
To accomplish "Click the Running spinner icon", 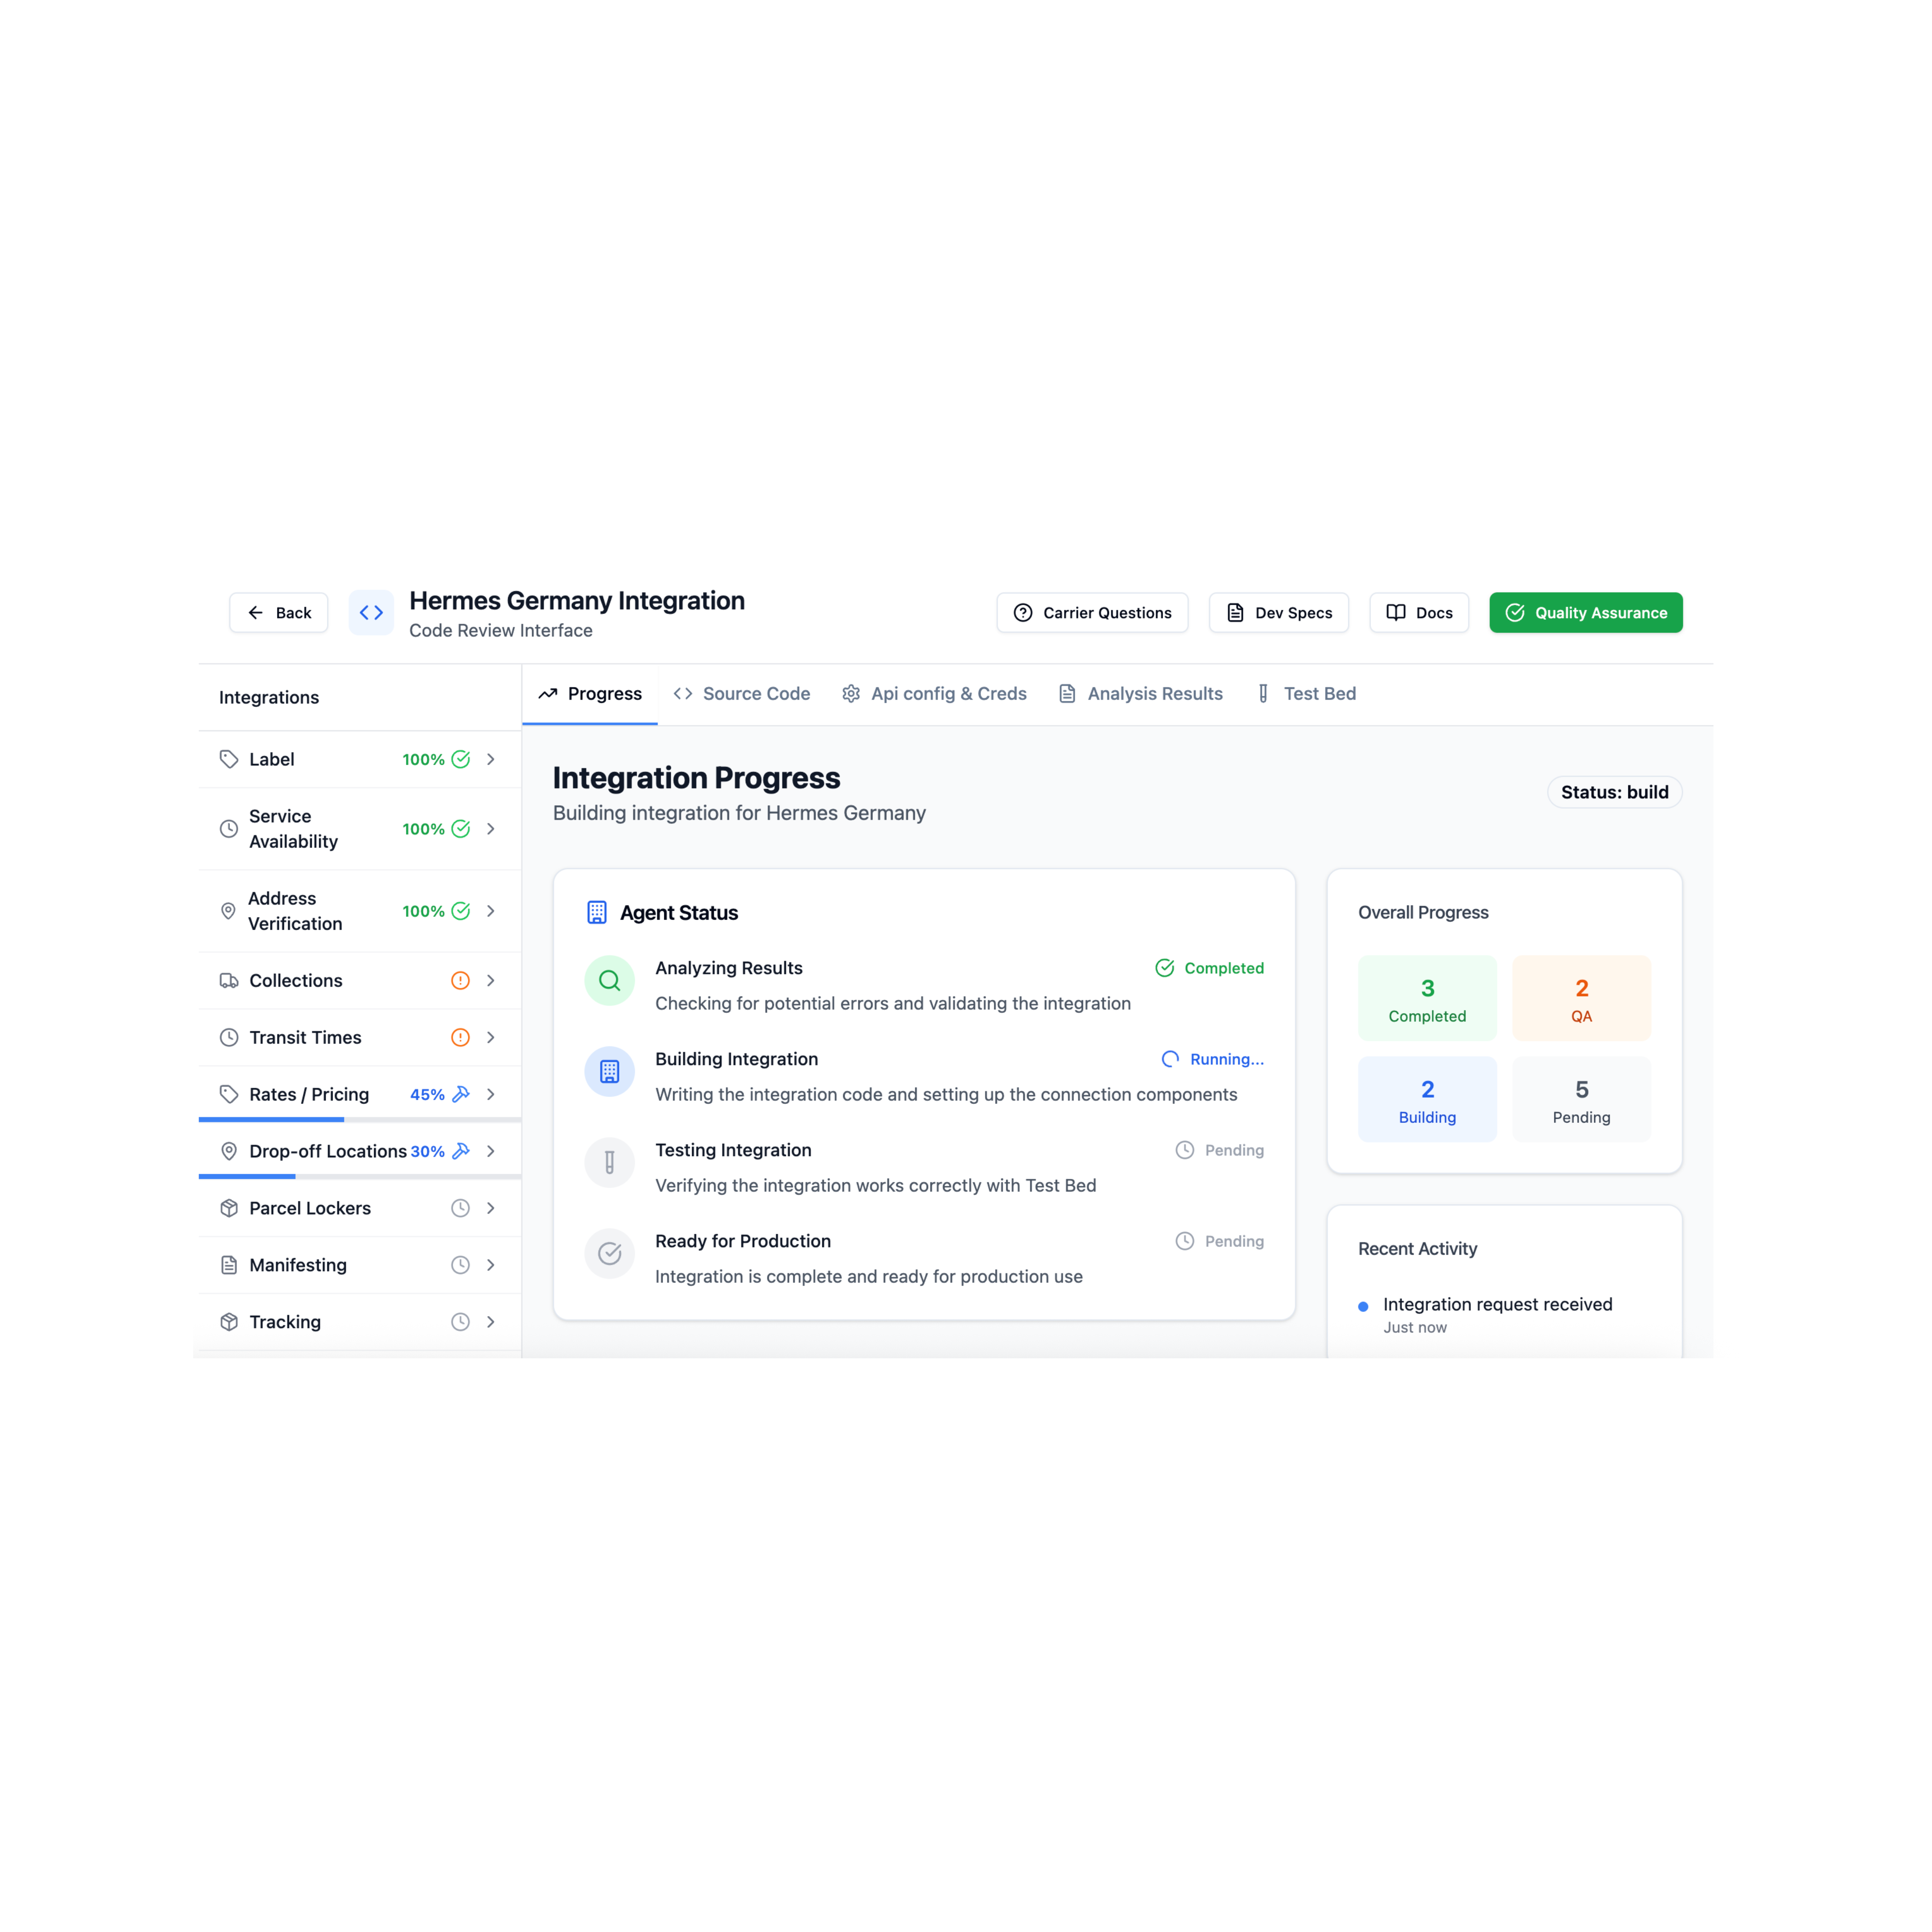I will [x=1170, y=1059].
